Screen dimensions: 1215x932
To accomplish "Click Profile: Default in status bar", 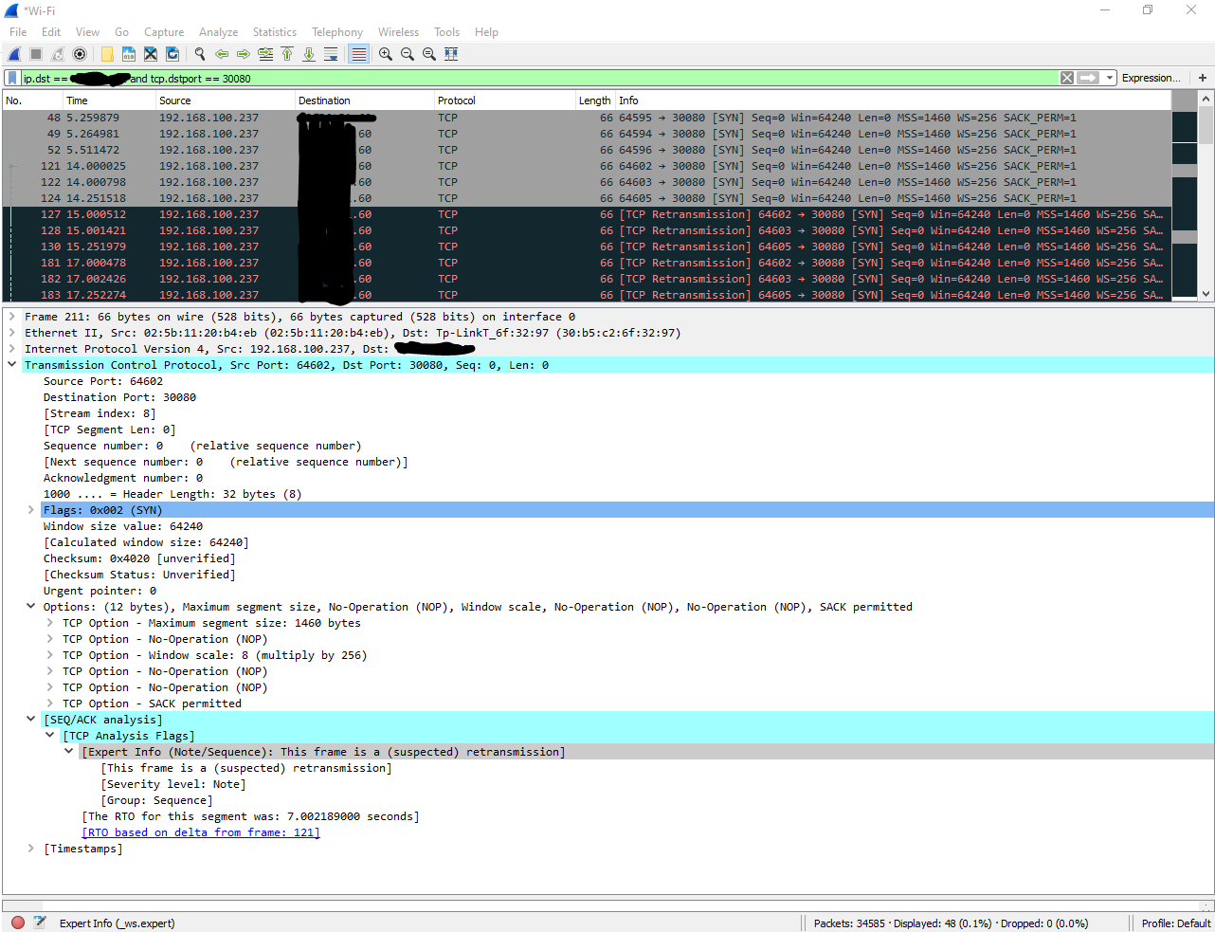I will (1175, 923).
